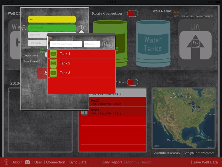
Task: Select Tank 2 in the list
Action: click(x=81, y=63)
